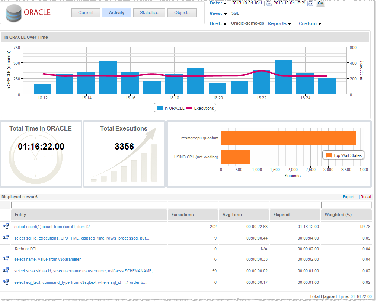Open the end date calendar picker icon
This screenshot has width=377, height=302.
coord(310,3)
